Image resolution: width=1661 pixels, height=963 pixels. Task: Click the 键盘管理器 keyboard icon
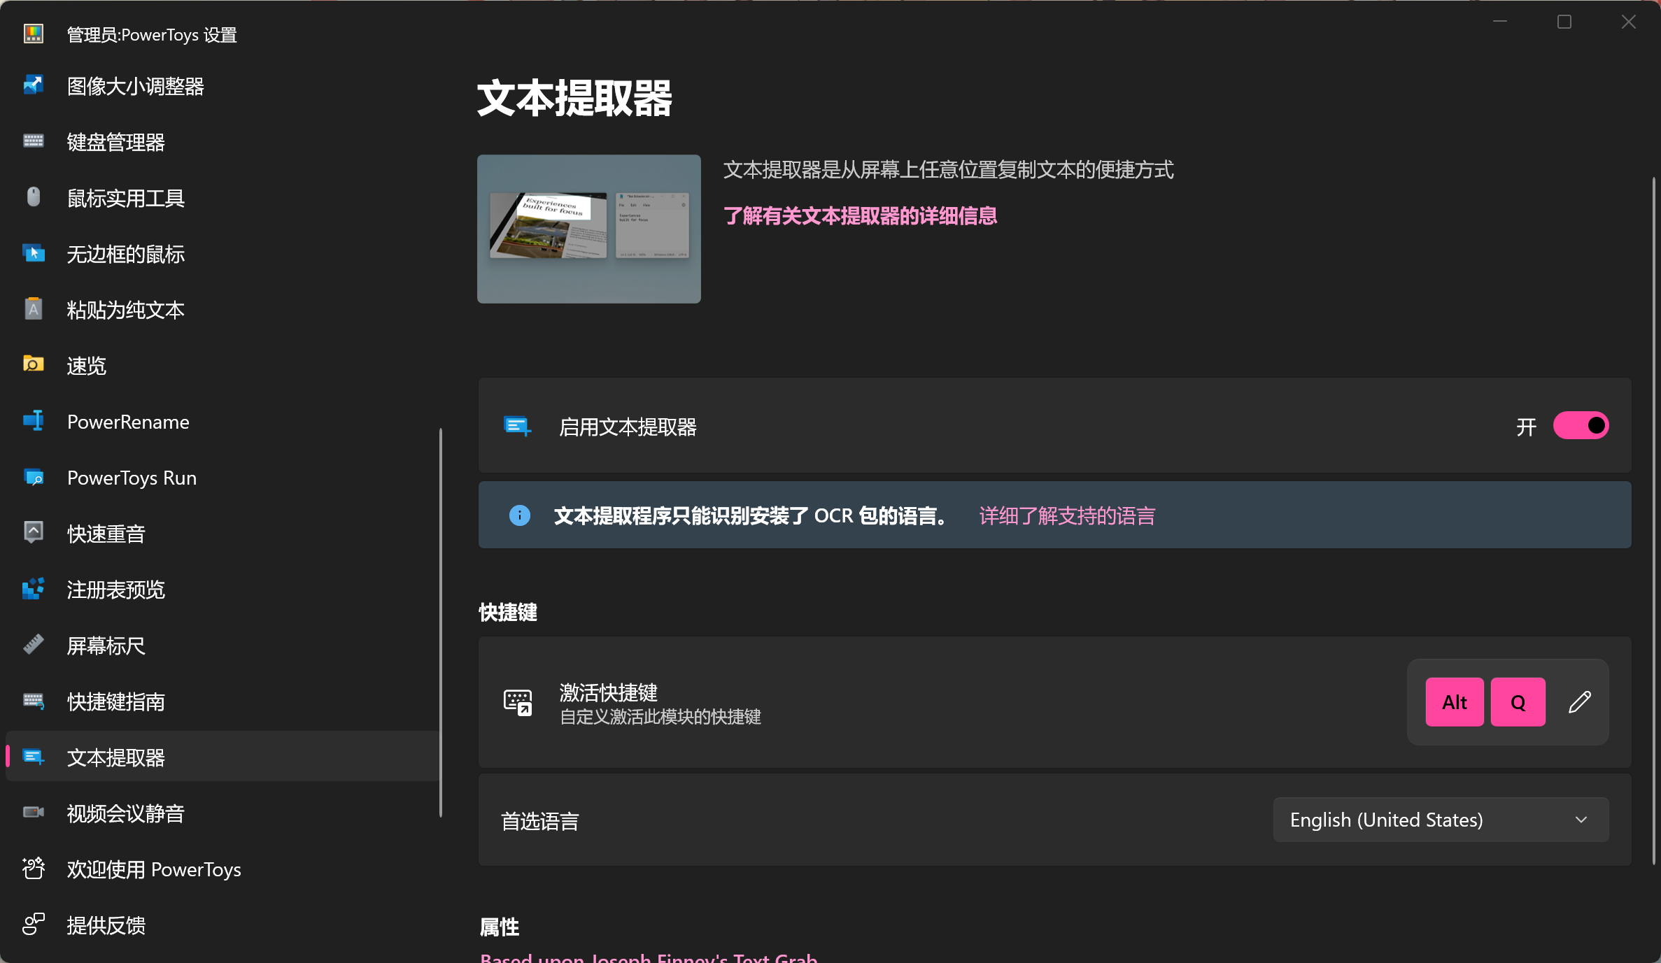pyautogui.click(x=34, y=141)
